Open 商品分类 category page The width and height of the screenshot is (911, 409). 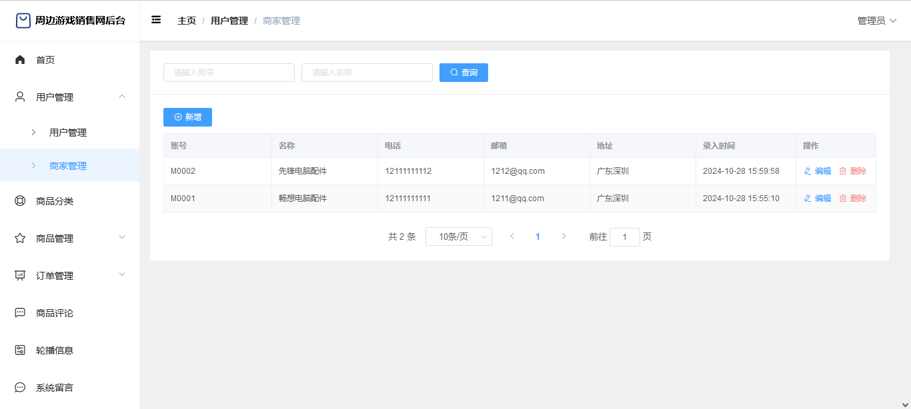(55, 201)
